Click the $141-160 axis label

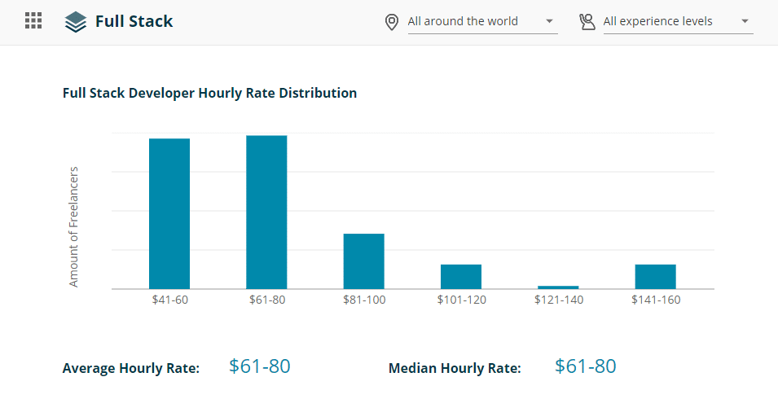(x=656, y=300)
